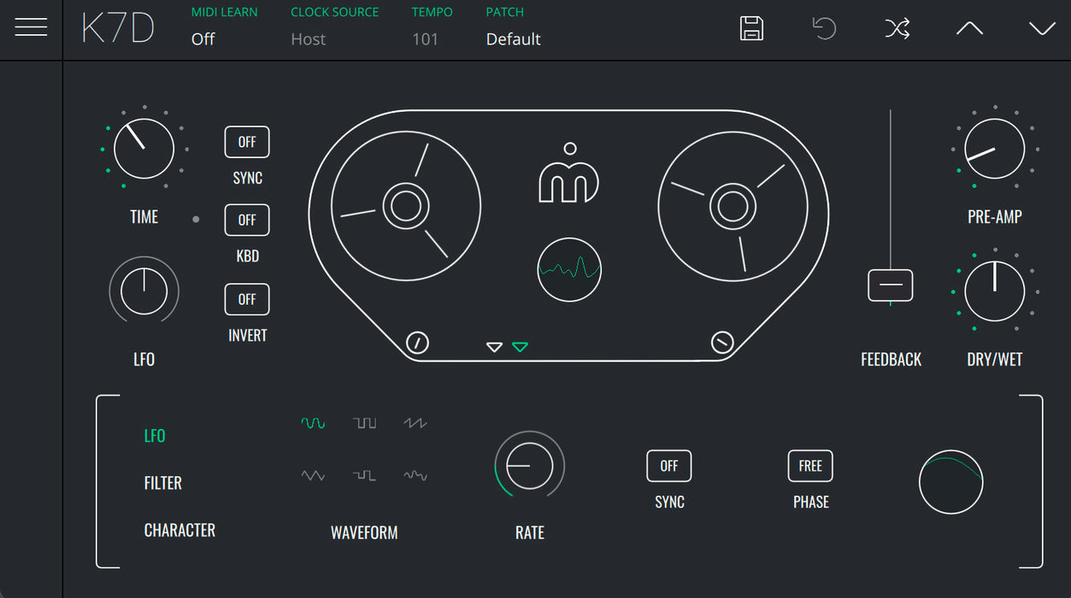This screenshot has height=598, width=1071.
Task: Select the sawtooth LFO waveform
Action: tap(415, 423)
